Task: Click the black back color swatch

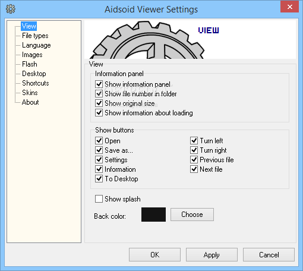Action: coord(153,215)
